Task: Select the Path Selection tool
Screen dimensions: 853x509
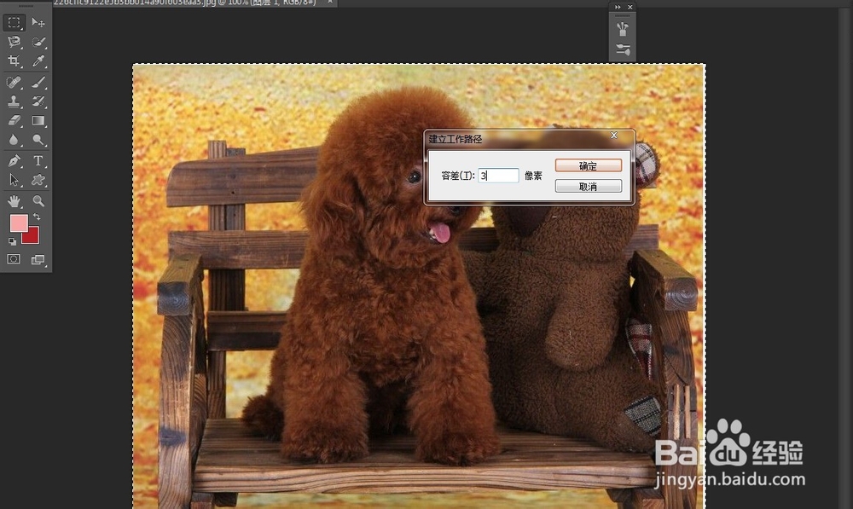Action: [x=15, y=180]
